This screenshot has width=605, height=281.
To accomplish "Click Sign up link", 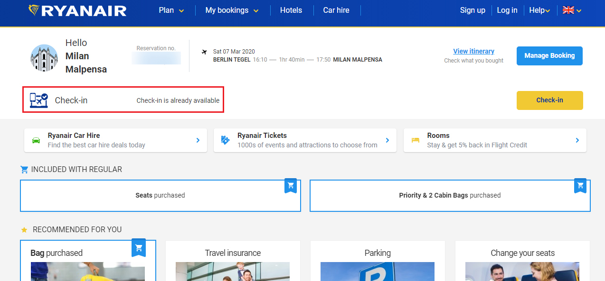I will tap(473, 10).
